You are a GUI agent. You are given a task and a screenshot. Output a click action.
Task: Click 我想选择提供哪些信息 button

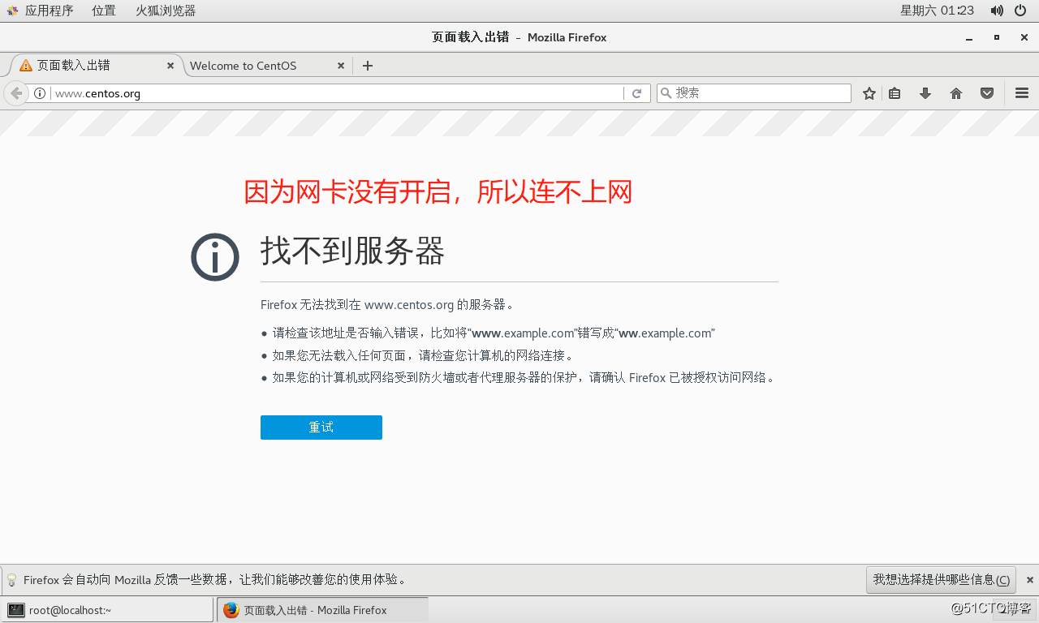[x=942, y=579]
